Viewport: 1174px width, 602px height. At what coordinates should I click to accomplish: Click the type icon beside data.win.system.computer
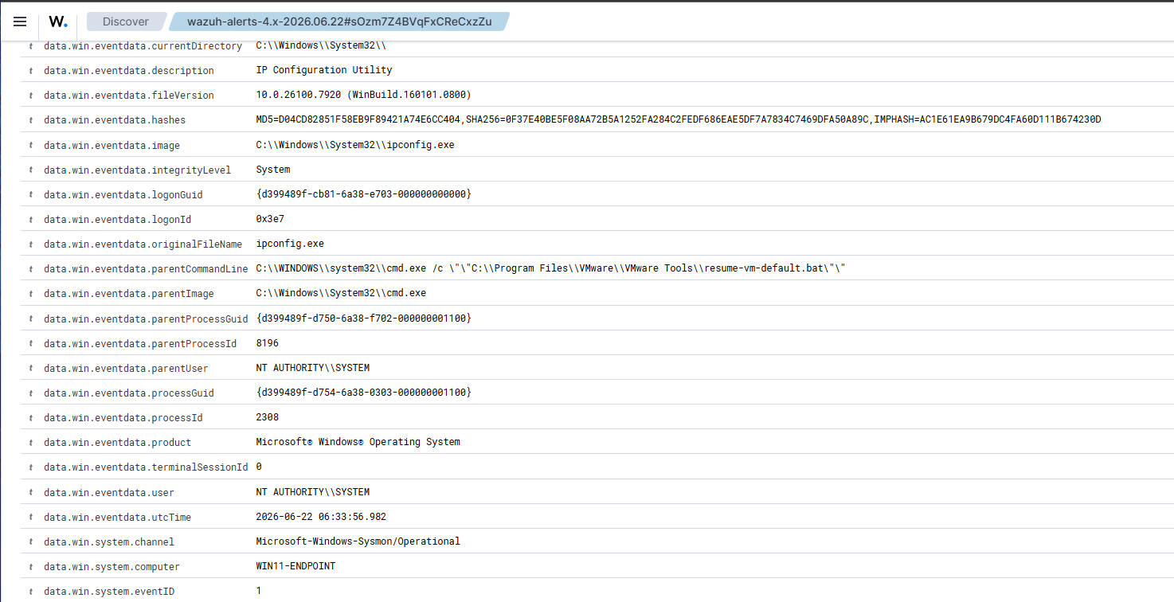[x=30, y=567]
